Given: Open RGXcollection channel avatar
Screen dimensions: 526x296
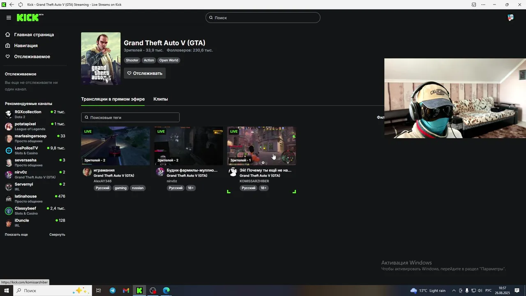Looking at the screenshot, I should [x=9, y=114].
